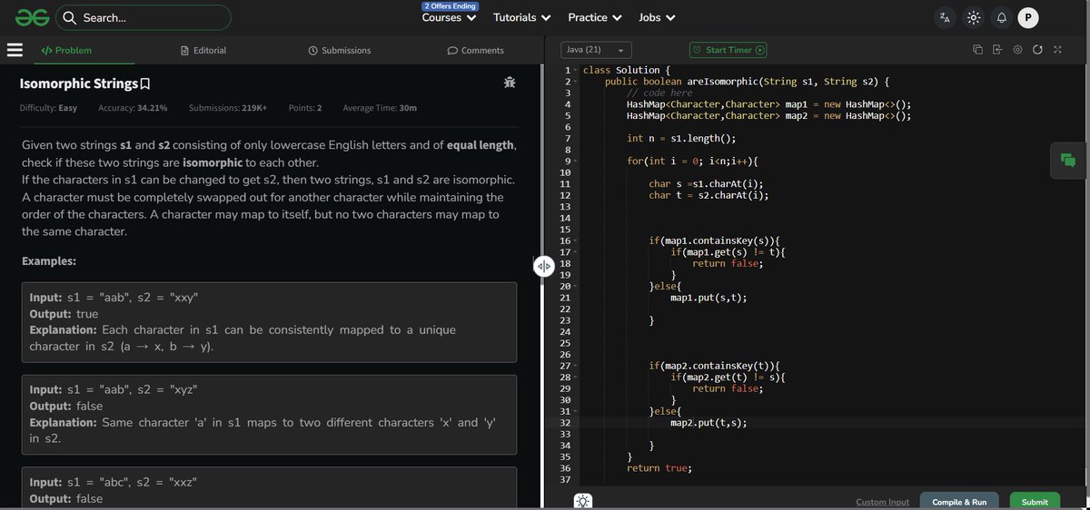
Task: Click the Start Timer button
Action: point(728,50)
